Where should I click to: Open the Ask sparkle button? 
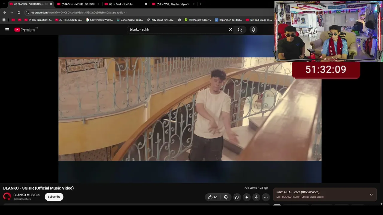[x=247, y=197]
